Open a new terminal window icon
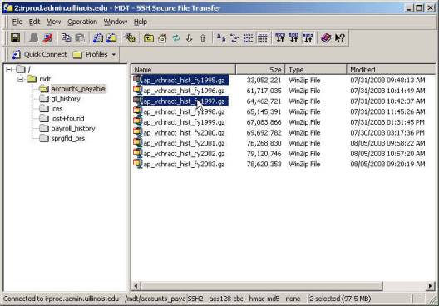 pos(98,37)
